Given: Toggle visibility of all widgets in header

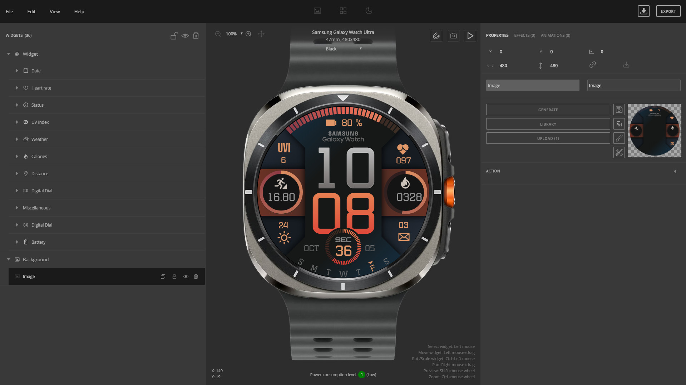Looking at the screenshot, I should point(185,36).
